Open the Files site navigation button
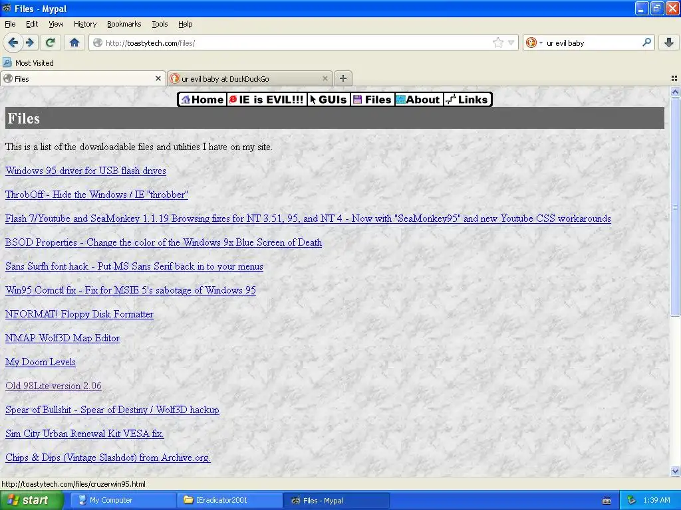The image size is (681, 510). [372, 100]
